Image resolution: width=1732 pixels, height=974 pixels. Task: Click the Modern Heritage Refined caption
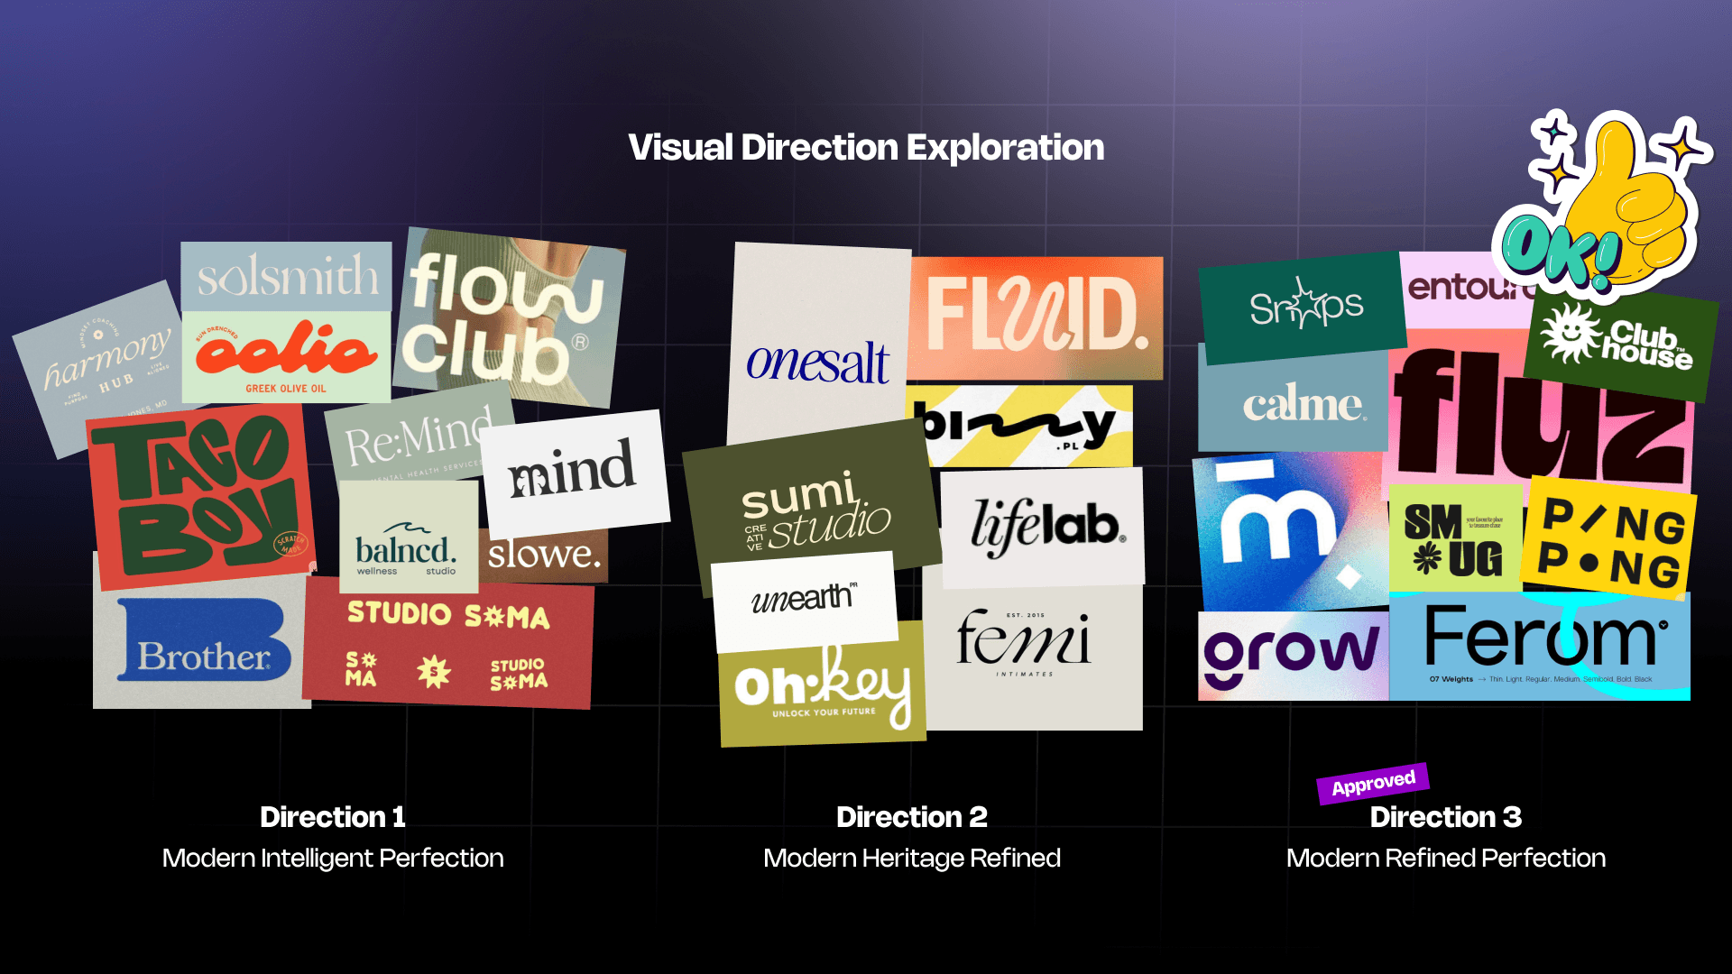911,858
